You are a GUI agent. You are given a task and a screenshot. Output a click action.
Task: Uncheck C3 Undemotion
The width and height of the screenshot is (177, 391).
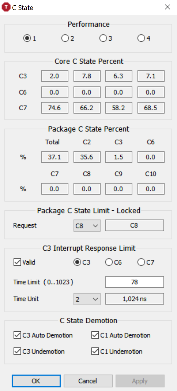17,352
